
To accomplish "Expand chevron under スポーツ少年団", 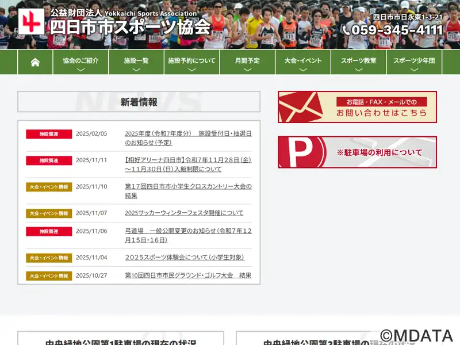I will (x=414, y=70).
